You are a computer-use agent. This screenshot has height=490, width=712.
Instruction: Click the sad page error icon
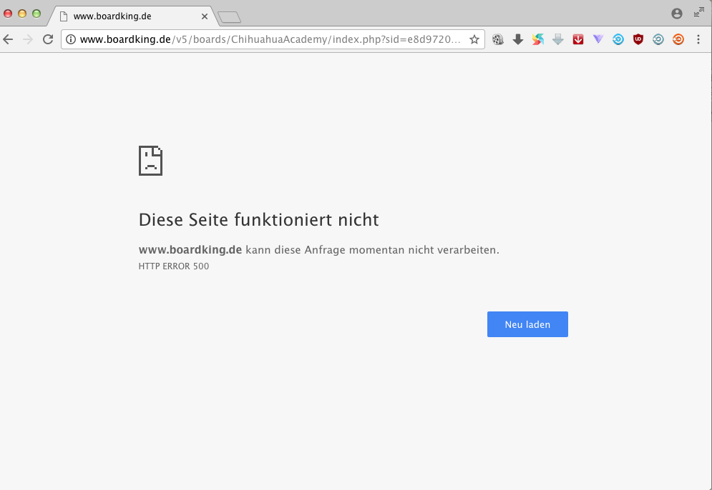(150, 161)
